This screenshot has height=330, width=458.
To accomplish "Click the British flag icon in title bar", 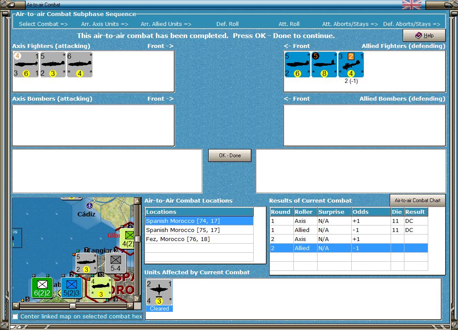I will [x=412, y=5].
